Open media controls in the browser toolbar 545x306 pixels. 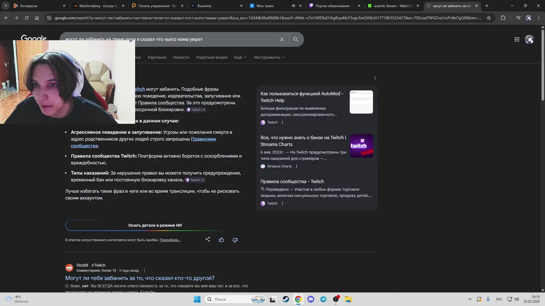518,18
